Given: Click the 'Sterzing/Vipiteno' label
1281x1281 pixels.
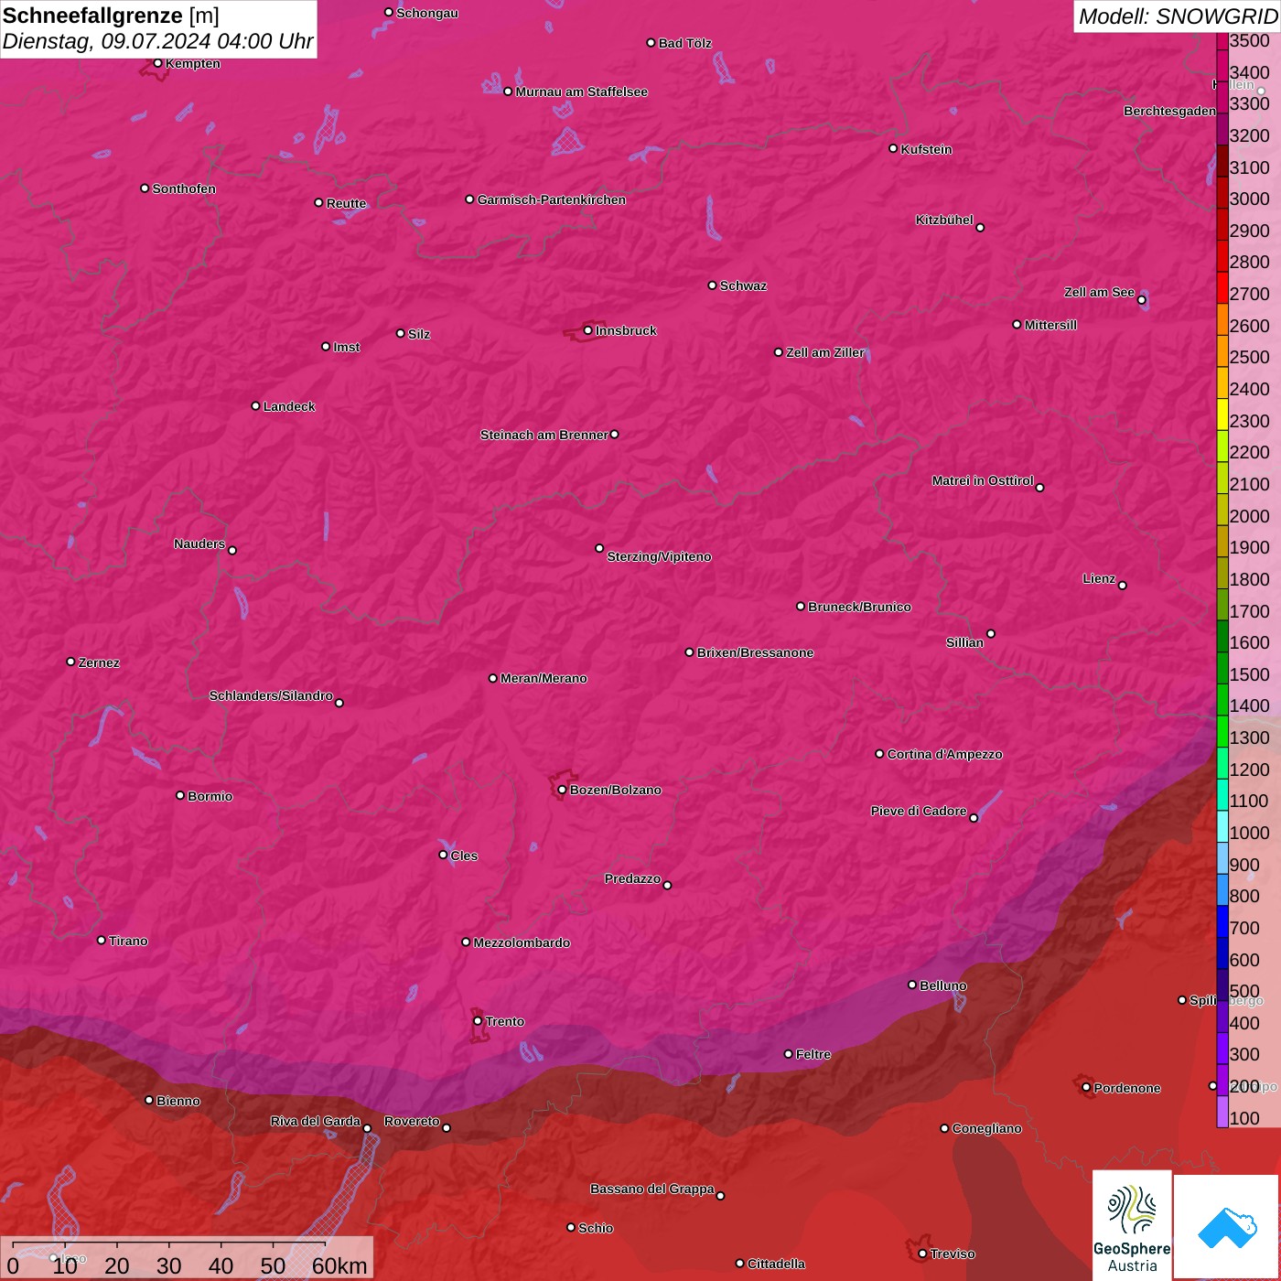Looking at the screenshot, I should click(659, 556).
